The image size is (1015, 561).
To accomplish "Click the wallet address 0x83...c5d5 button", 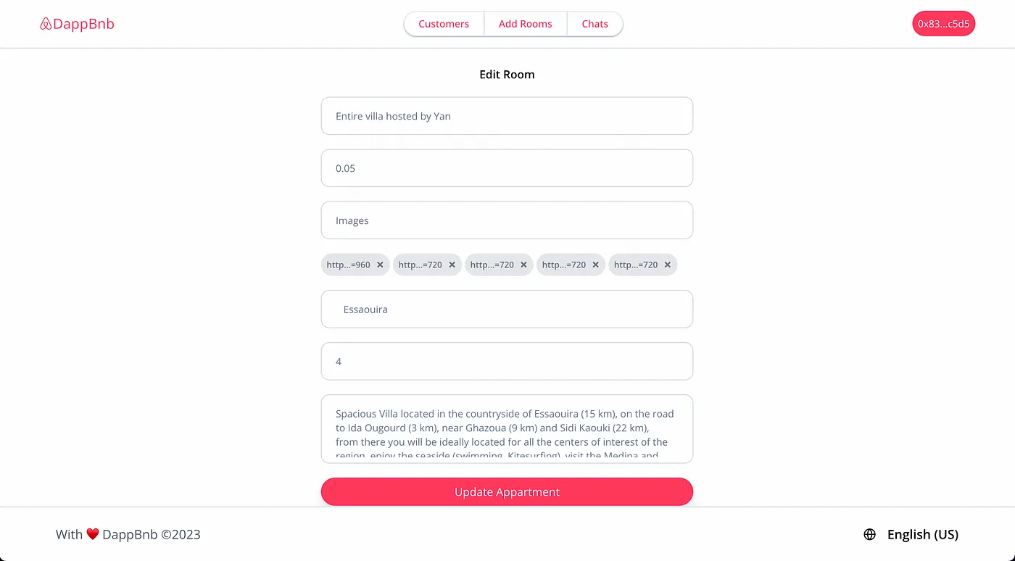I will [943, 24].
